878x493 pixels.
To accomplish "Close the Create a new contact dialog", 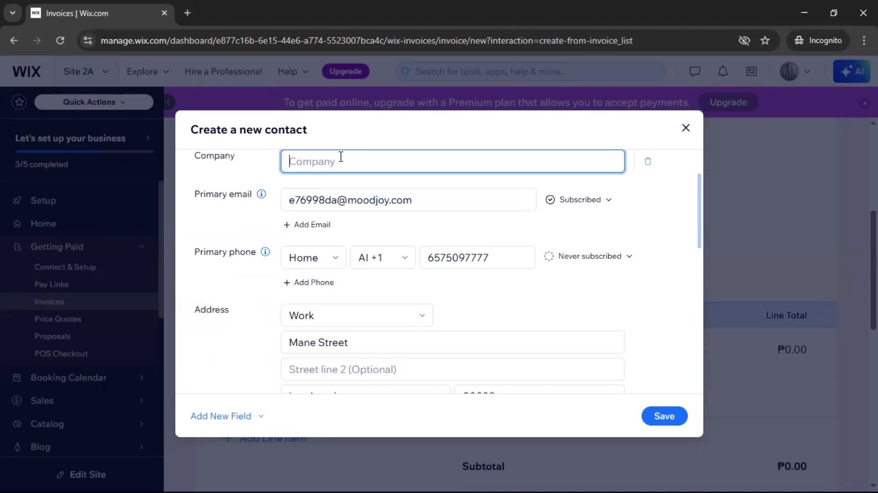I will point(685,128).
